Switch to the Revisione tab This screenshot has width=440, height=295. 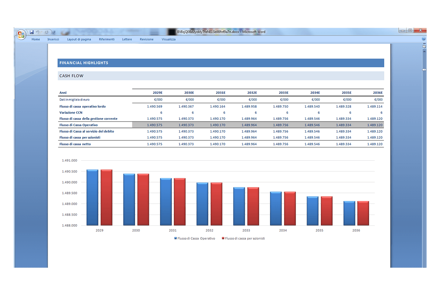pos(146,39)
